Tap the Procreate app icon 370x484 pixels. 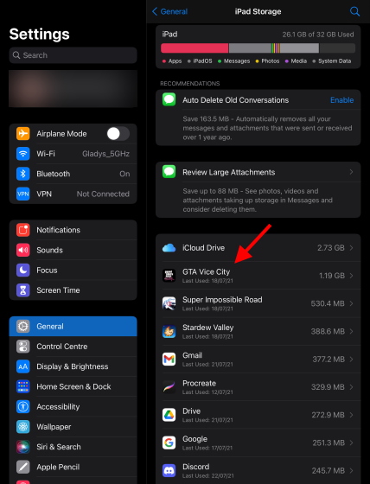coord(169,387)
